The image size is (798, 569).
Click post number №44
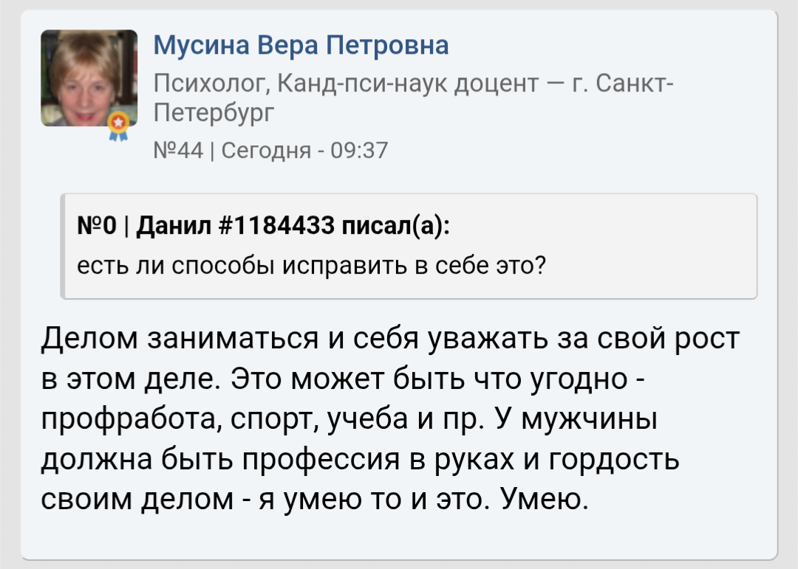coord(177,150)
